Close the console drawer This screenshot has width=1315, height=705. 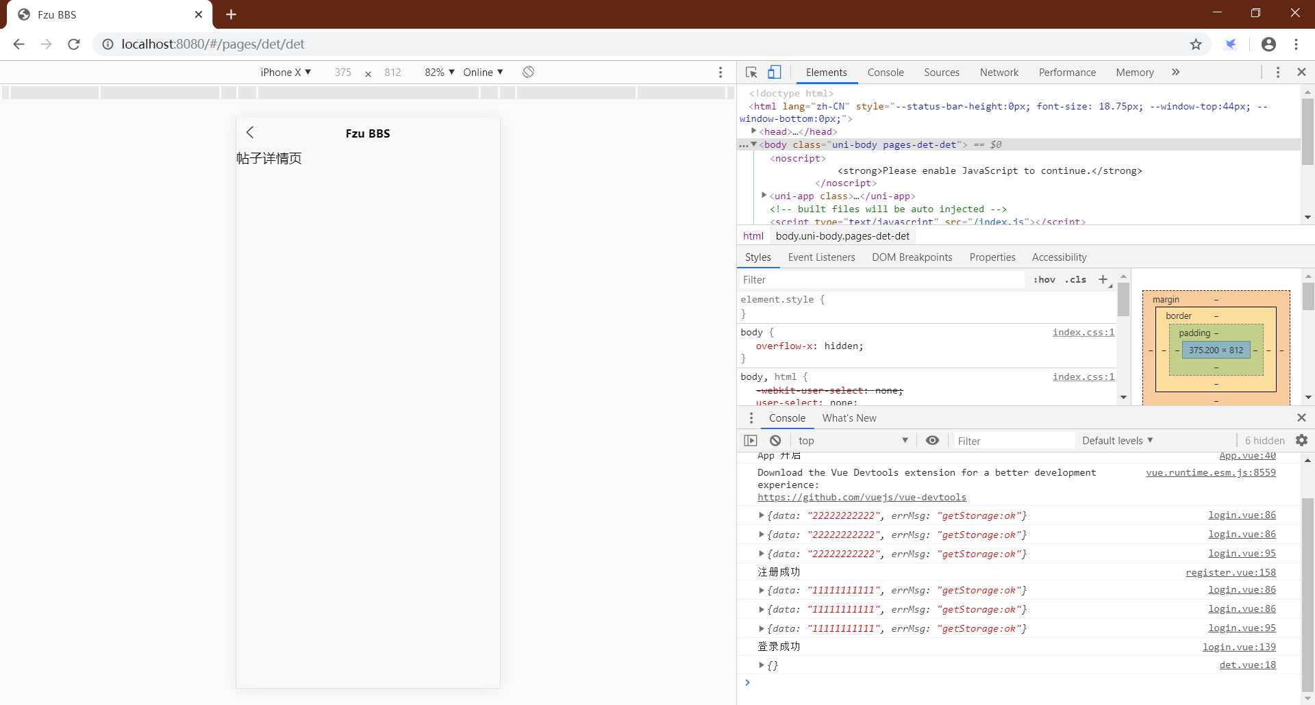tap(1302, 418)
